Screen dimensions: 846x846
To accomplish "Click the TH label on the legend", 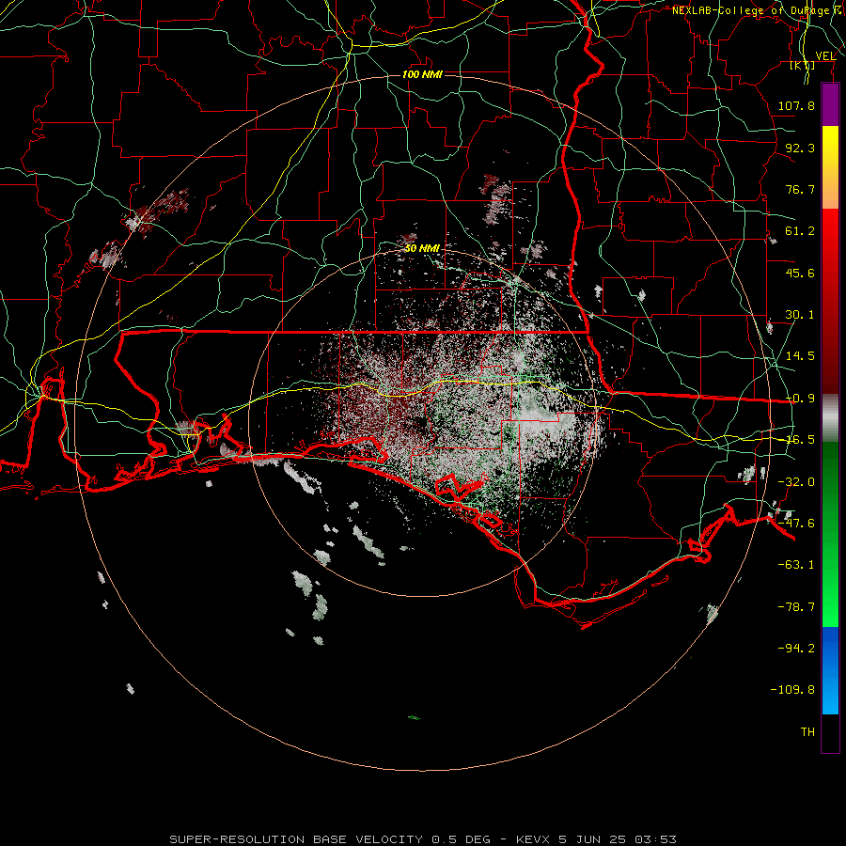I will click(x=807, y=732).
